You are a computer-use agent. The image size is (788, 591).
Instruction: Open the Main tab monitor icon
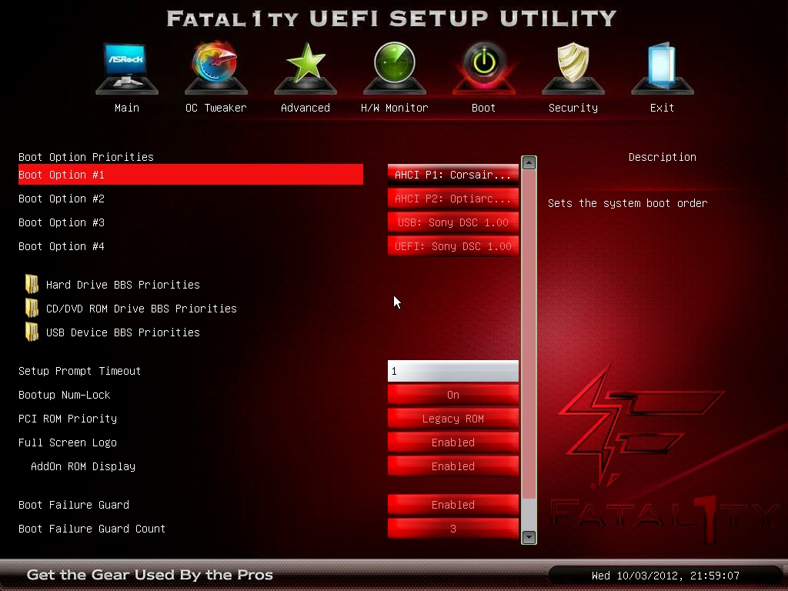127,68
